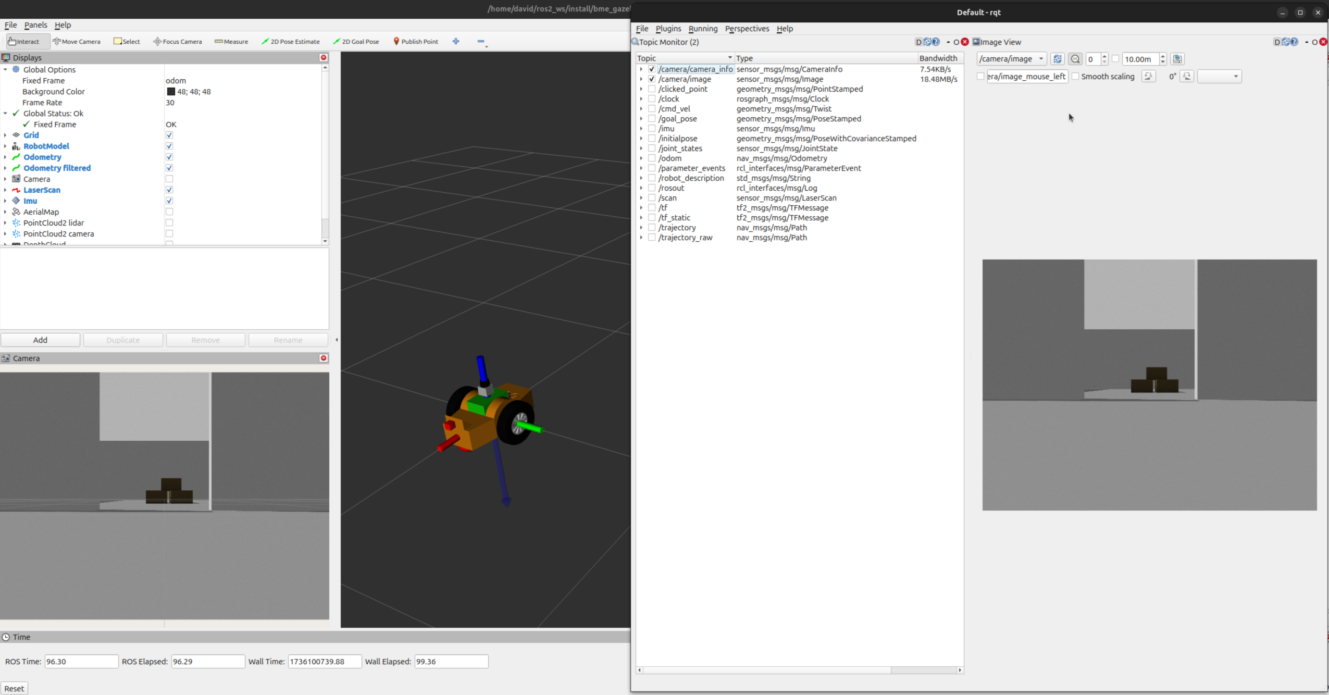
Task: Click the image_mouse_left topic text field
Action: (x=1027, y=77)
